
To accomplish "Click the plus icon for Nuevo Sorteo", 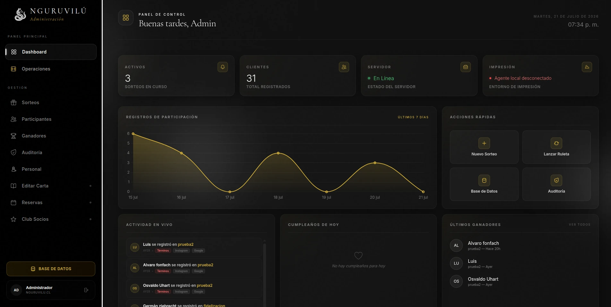I will click(x=484, y=143).
